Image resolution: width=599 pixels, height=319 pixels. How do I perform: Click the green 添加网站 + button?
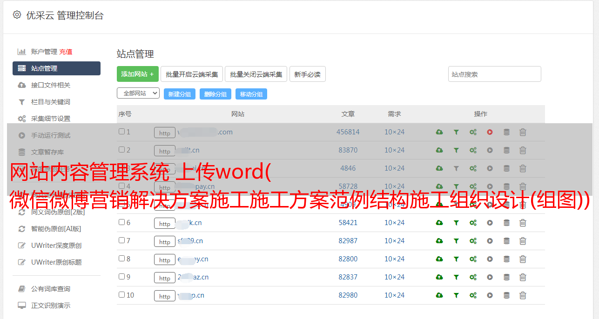point(138,74)
